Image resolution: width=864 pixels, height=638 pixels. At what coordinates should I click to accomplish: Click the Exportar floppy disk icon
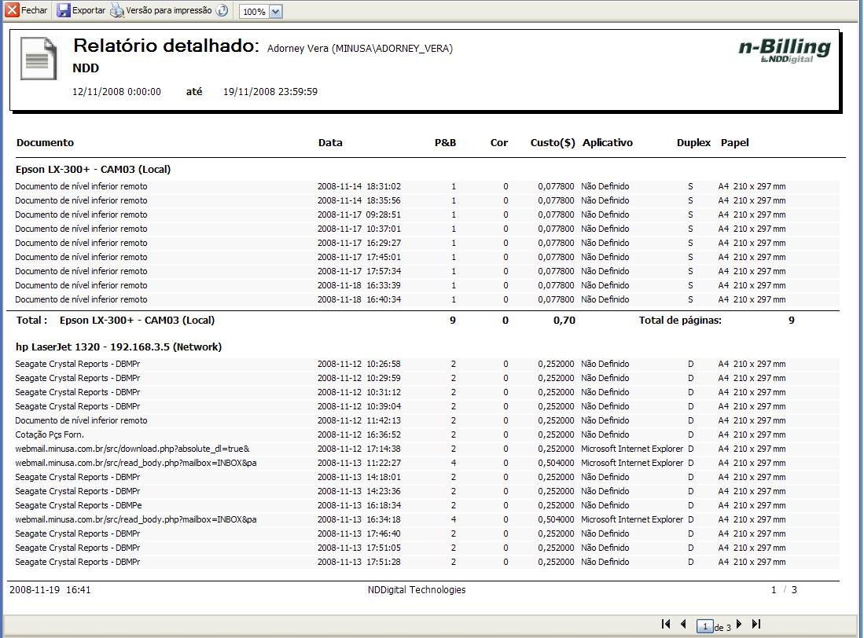64,10
